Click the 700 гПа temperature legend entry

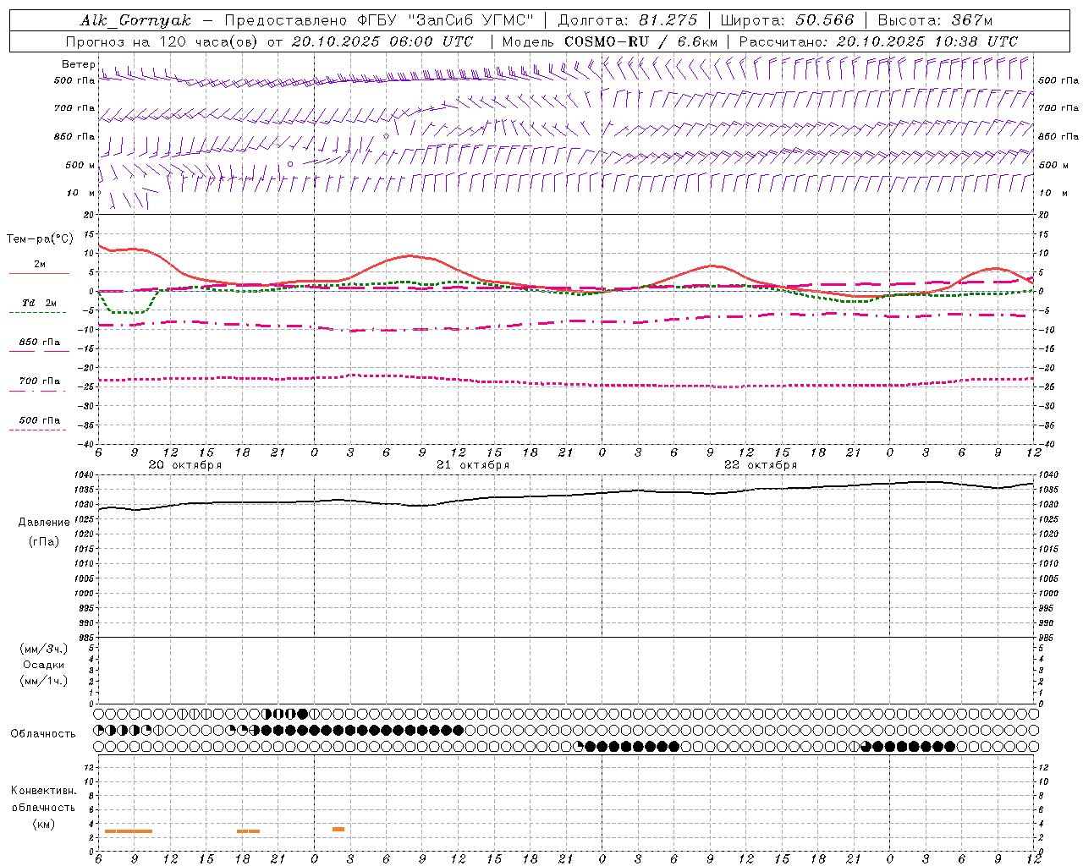pos(39,381)
